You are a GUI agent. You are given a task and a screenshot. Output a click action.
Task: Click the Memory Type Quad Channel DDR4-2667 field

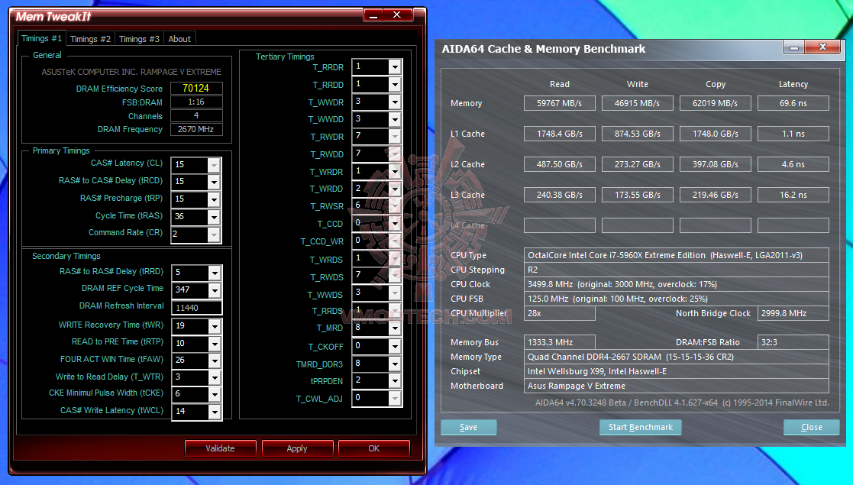click(x=676, y=357)
